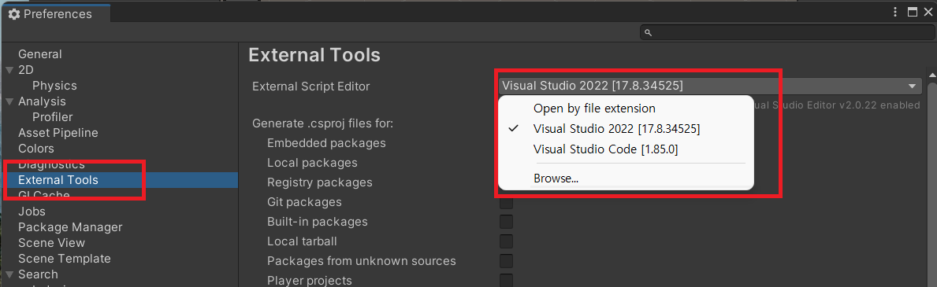
Task: Toggle the Git packages checkbox
Action: 506,203
